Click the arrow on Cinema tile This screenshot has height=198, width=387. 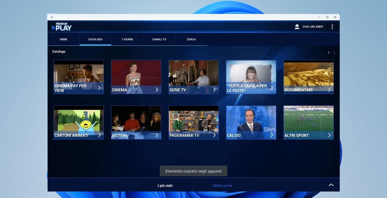157,90
